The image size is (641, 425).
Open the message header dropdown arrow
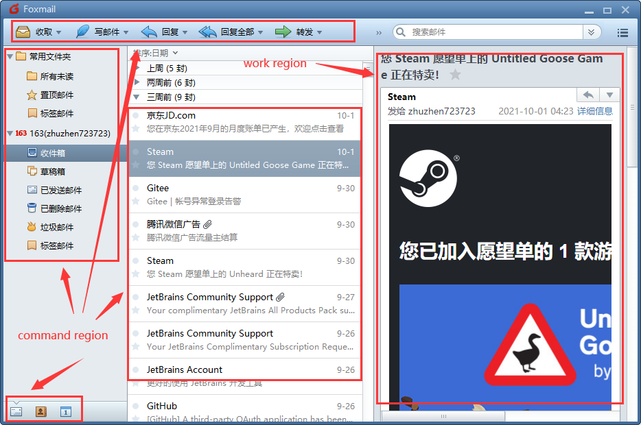pyautogui.click(x=609, y=95)
